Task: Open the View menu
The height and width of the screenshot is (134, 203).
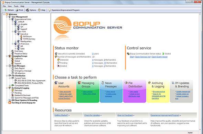Action: point(10,6)
